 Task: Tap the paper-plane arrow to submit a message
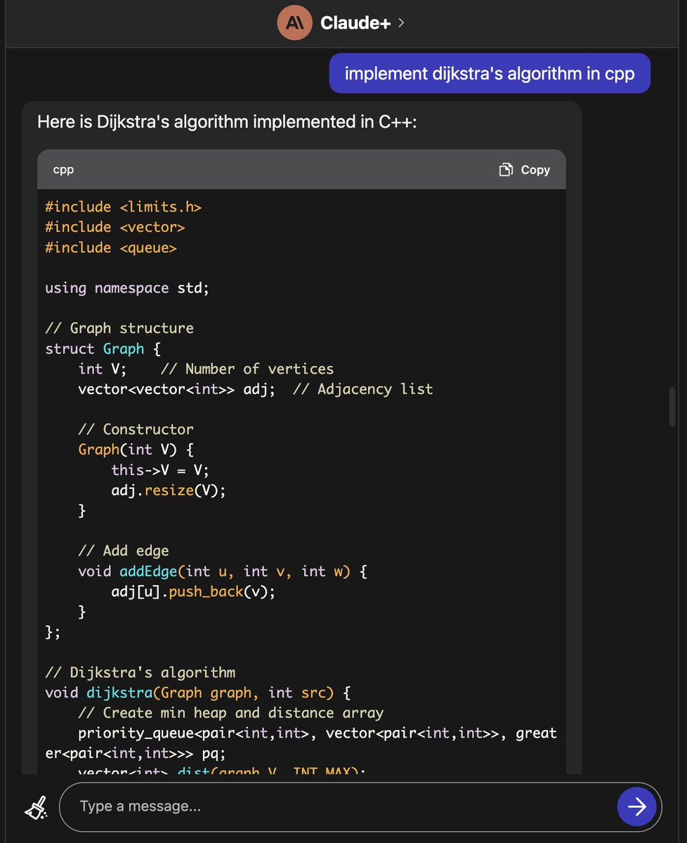[636, 806]
